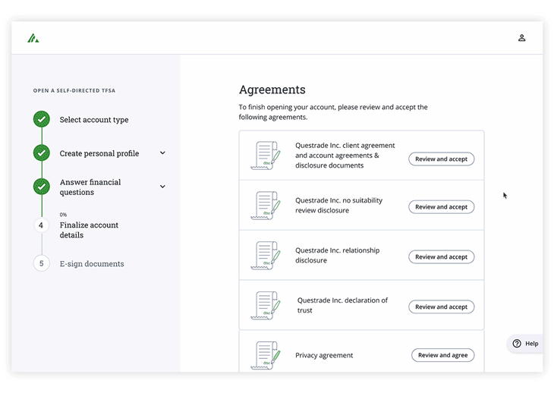
Task: Click the Questrade green logo
Action: 33,38
